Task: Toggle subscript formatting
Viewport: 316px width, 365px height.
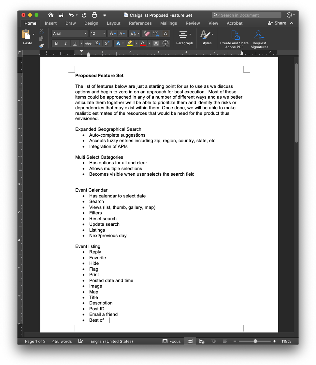Action: tap(98, 43)
